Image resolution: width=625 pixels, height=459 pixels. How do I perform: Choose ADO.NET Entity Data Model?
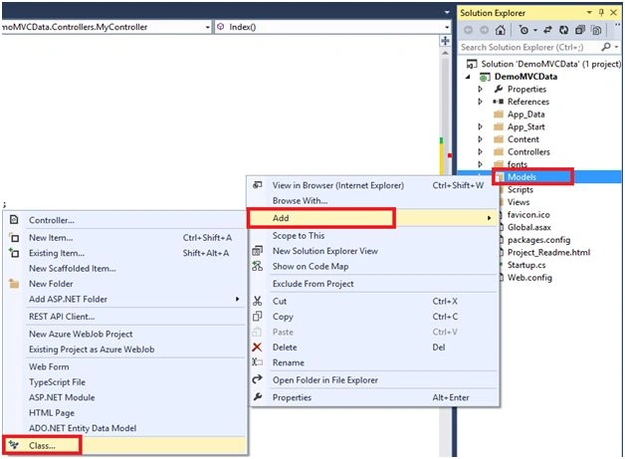[124, 428]
